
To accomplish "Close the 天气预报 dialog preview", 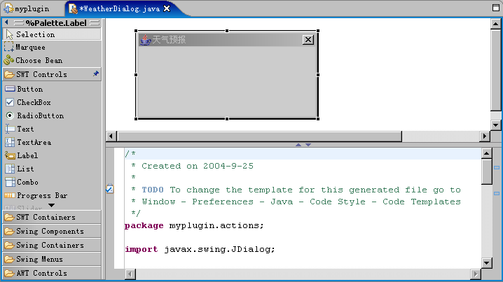I will 308,39.
